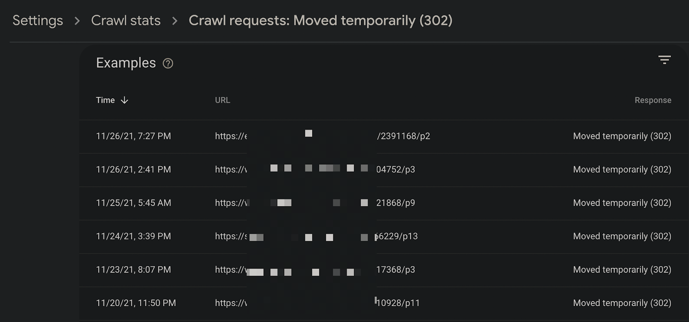Click the chevron after Settings breadcrumb

pos(77,21)
